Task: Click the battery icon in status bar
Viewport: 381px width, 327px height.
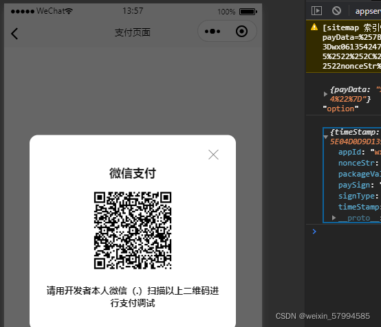Action: 248,12
